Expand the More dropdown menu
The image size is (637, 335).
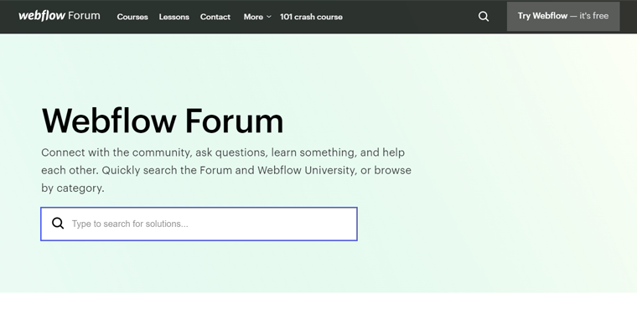[x=257, y=17]
